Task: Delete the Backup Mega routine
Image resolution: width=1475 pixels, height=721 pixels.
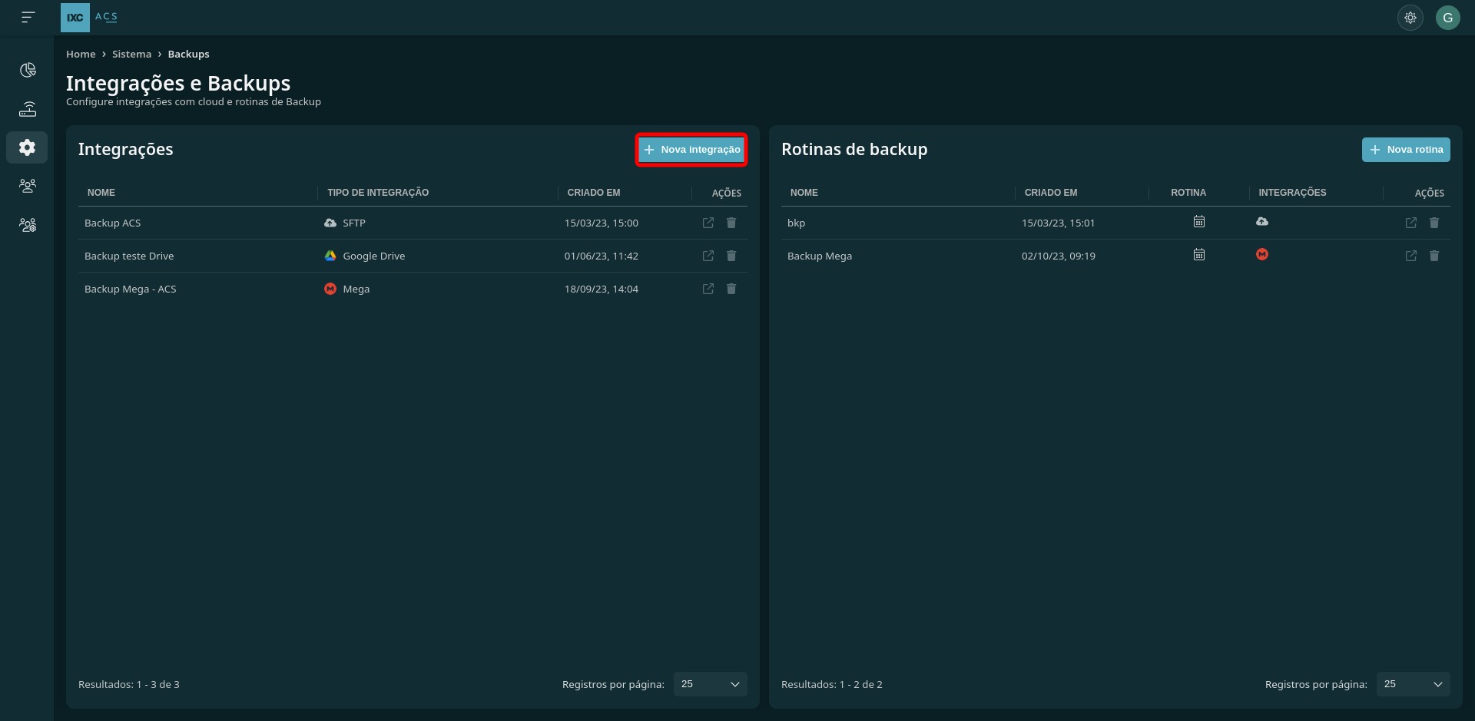Action: (1434, 256)
